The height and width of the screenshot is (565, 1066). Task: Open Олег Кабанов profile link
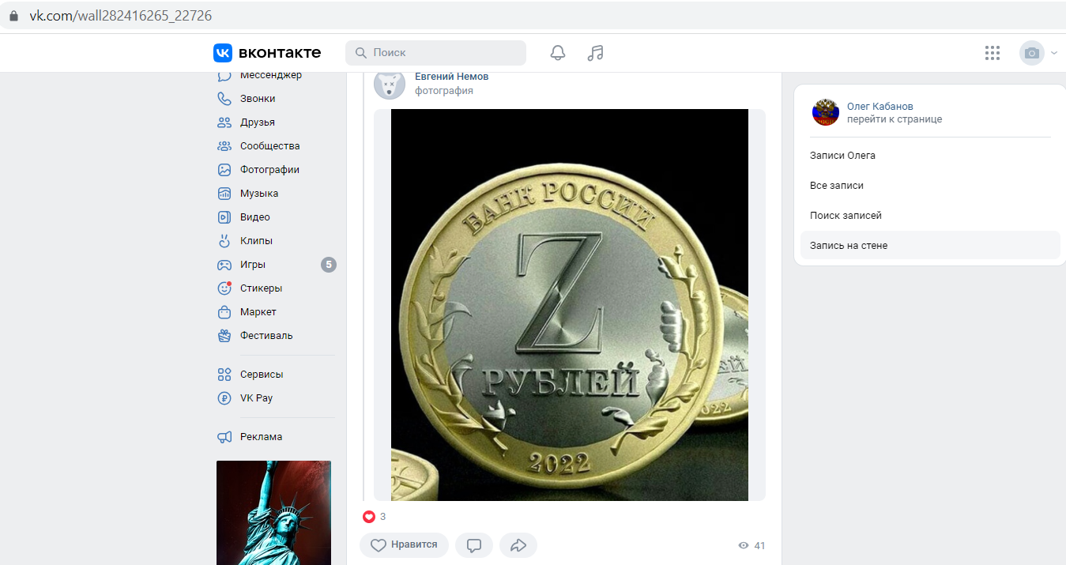880,107
